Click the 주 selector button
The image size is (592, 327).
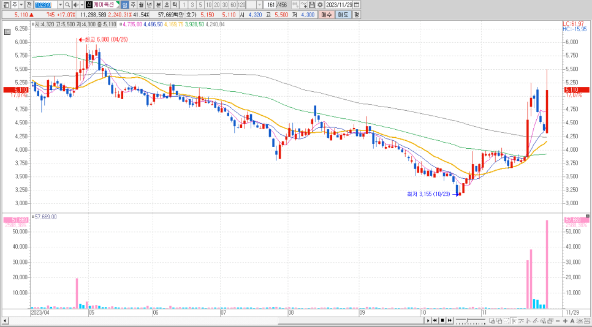coord(15,5)
